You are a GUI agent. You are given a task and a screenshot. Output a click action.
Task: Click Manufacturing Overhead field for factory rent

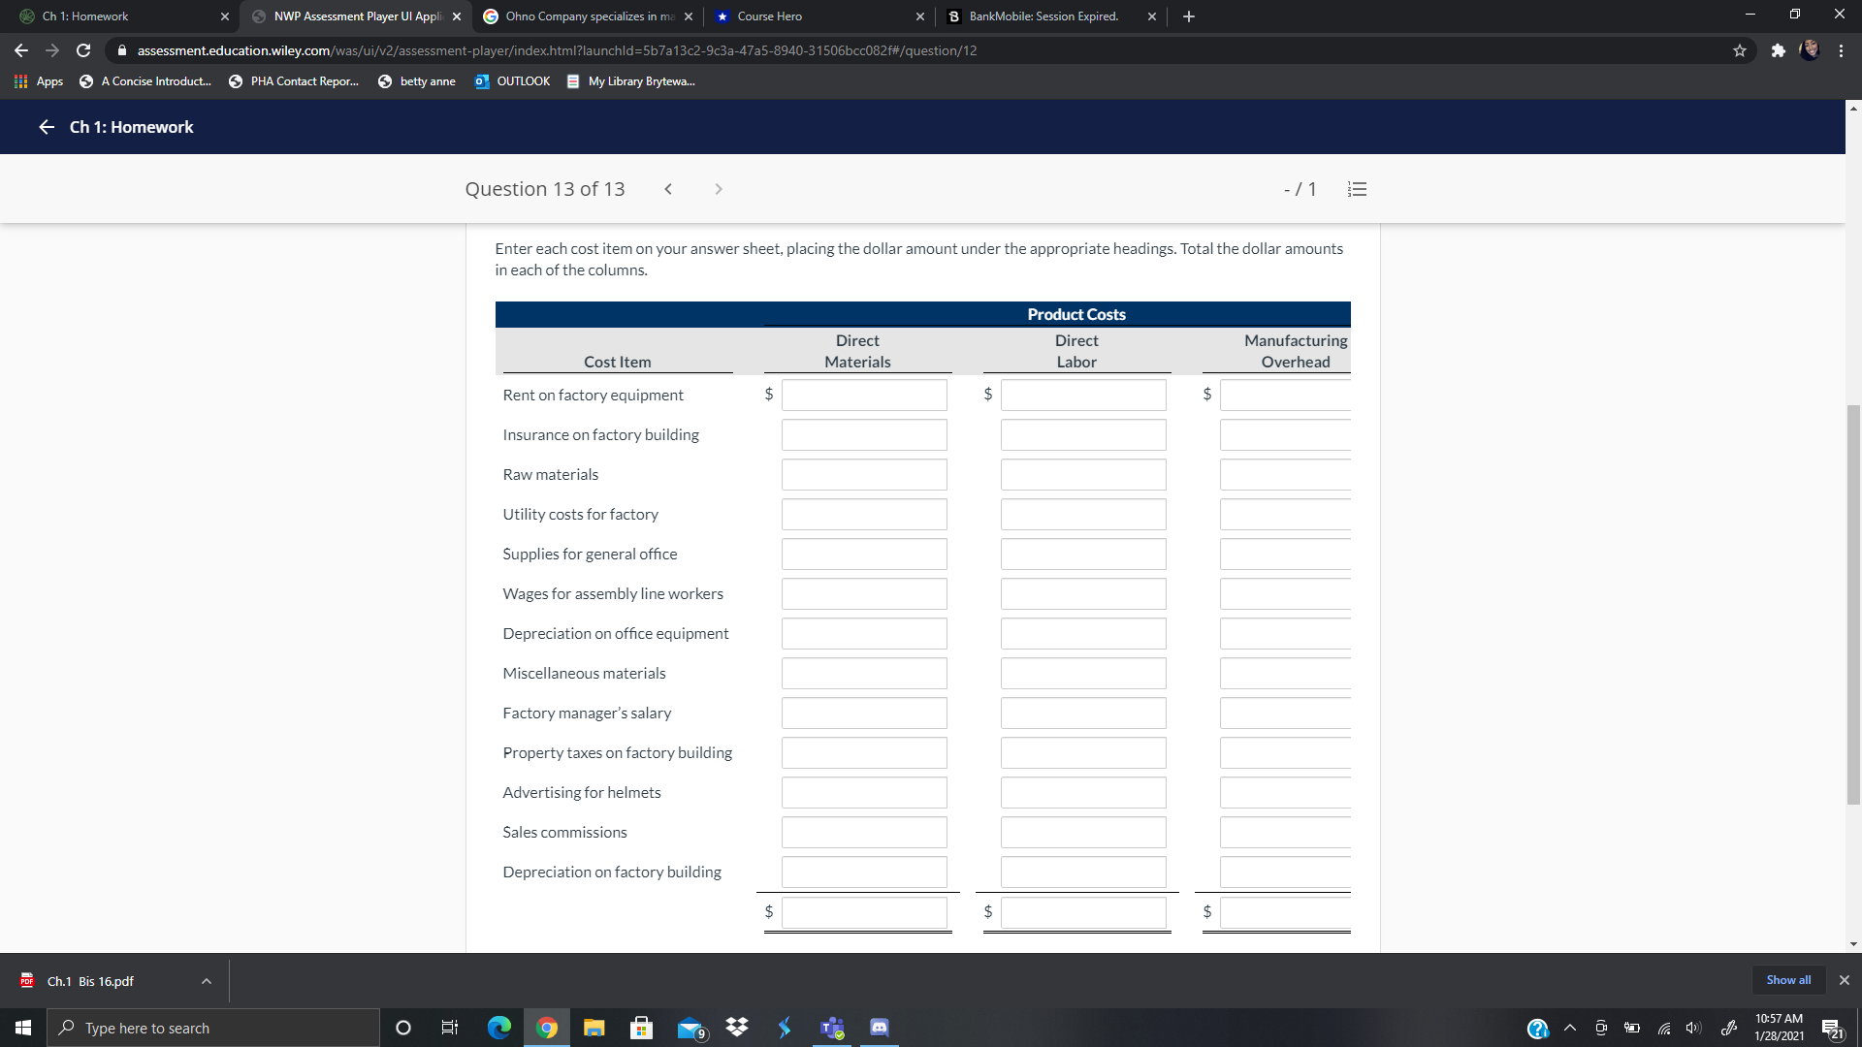[x=1285, y=395]
